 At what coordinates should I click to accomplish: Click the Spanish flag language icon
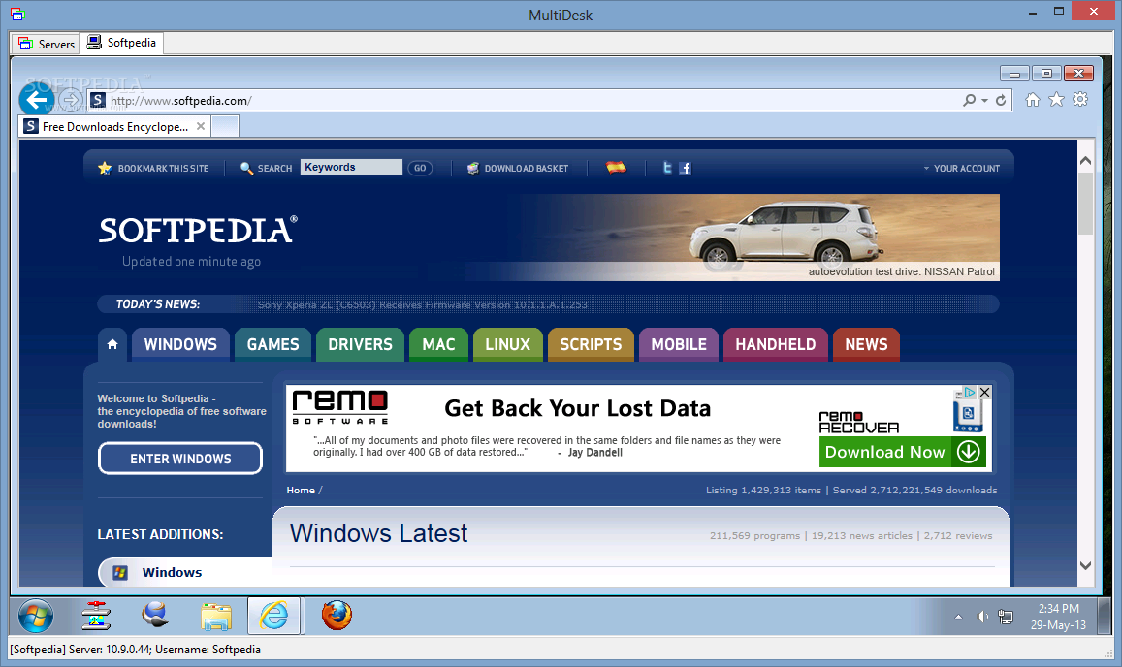click(x=616, y=168)
